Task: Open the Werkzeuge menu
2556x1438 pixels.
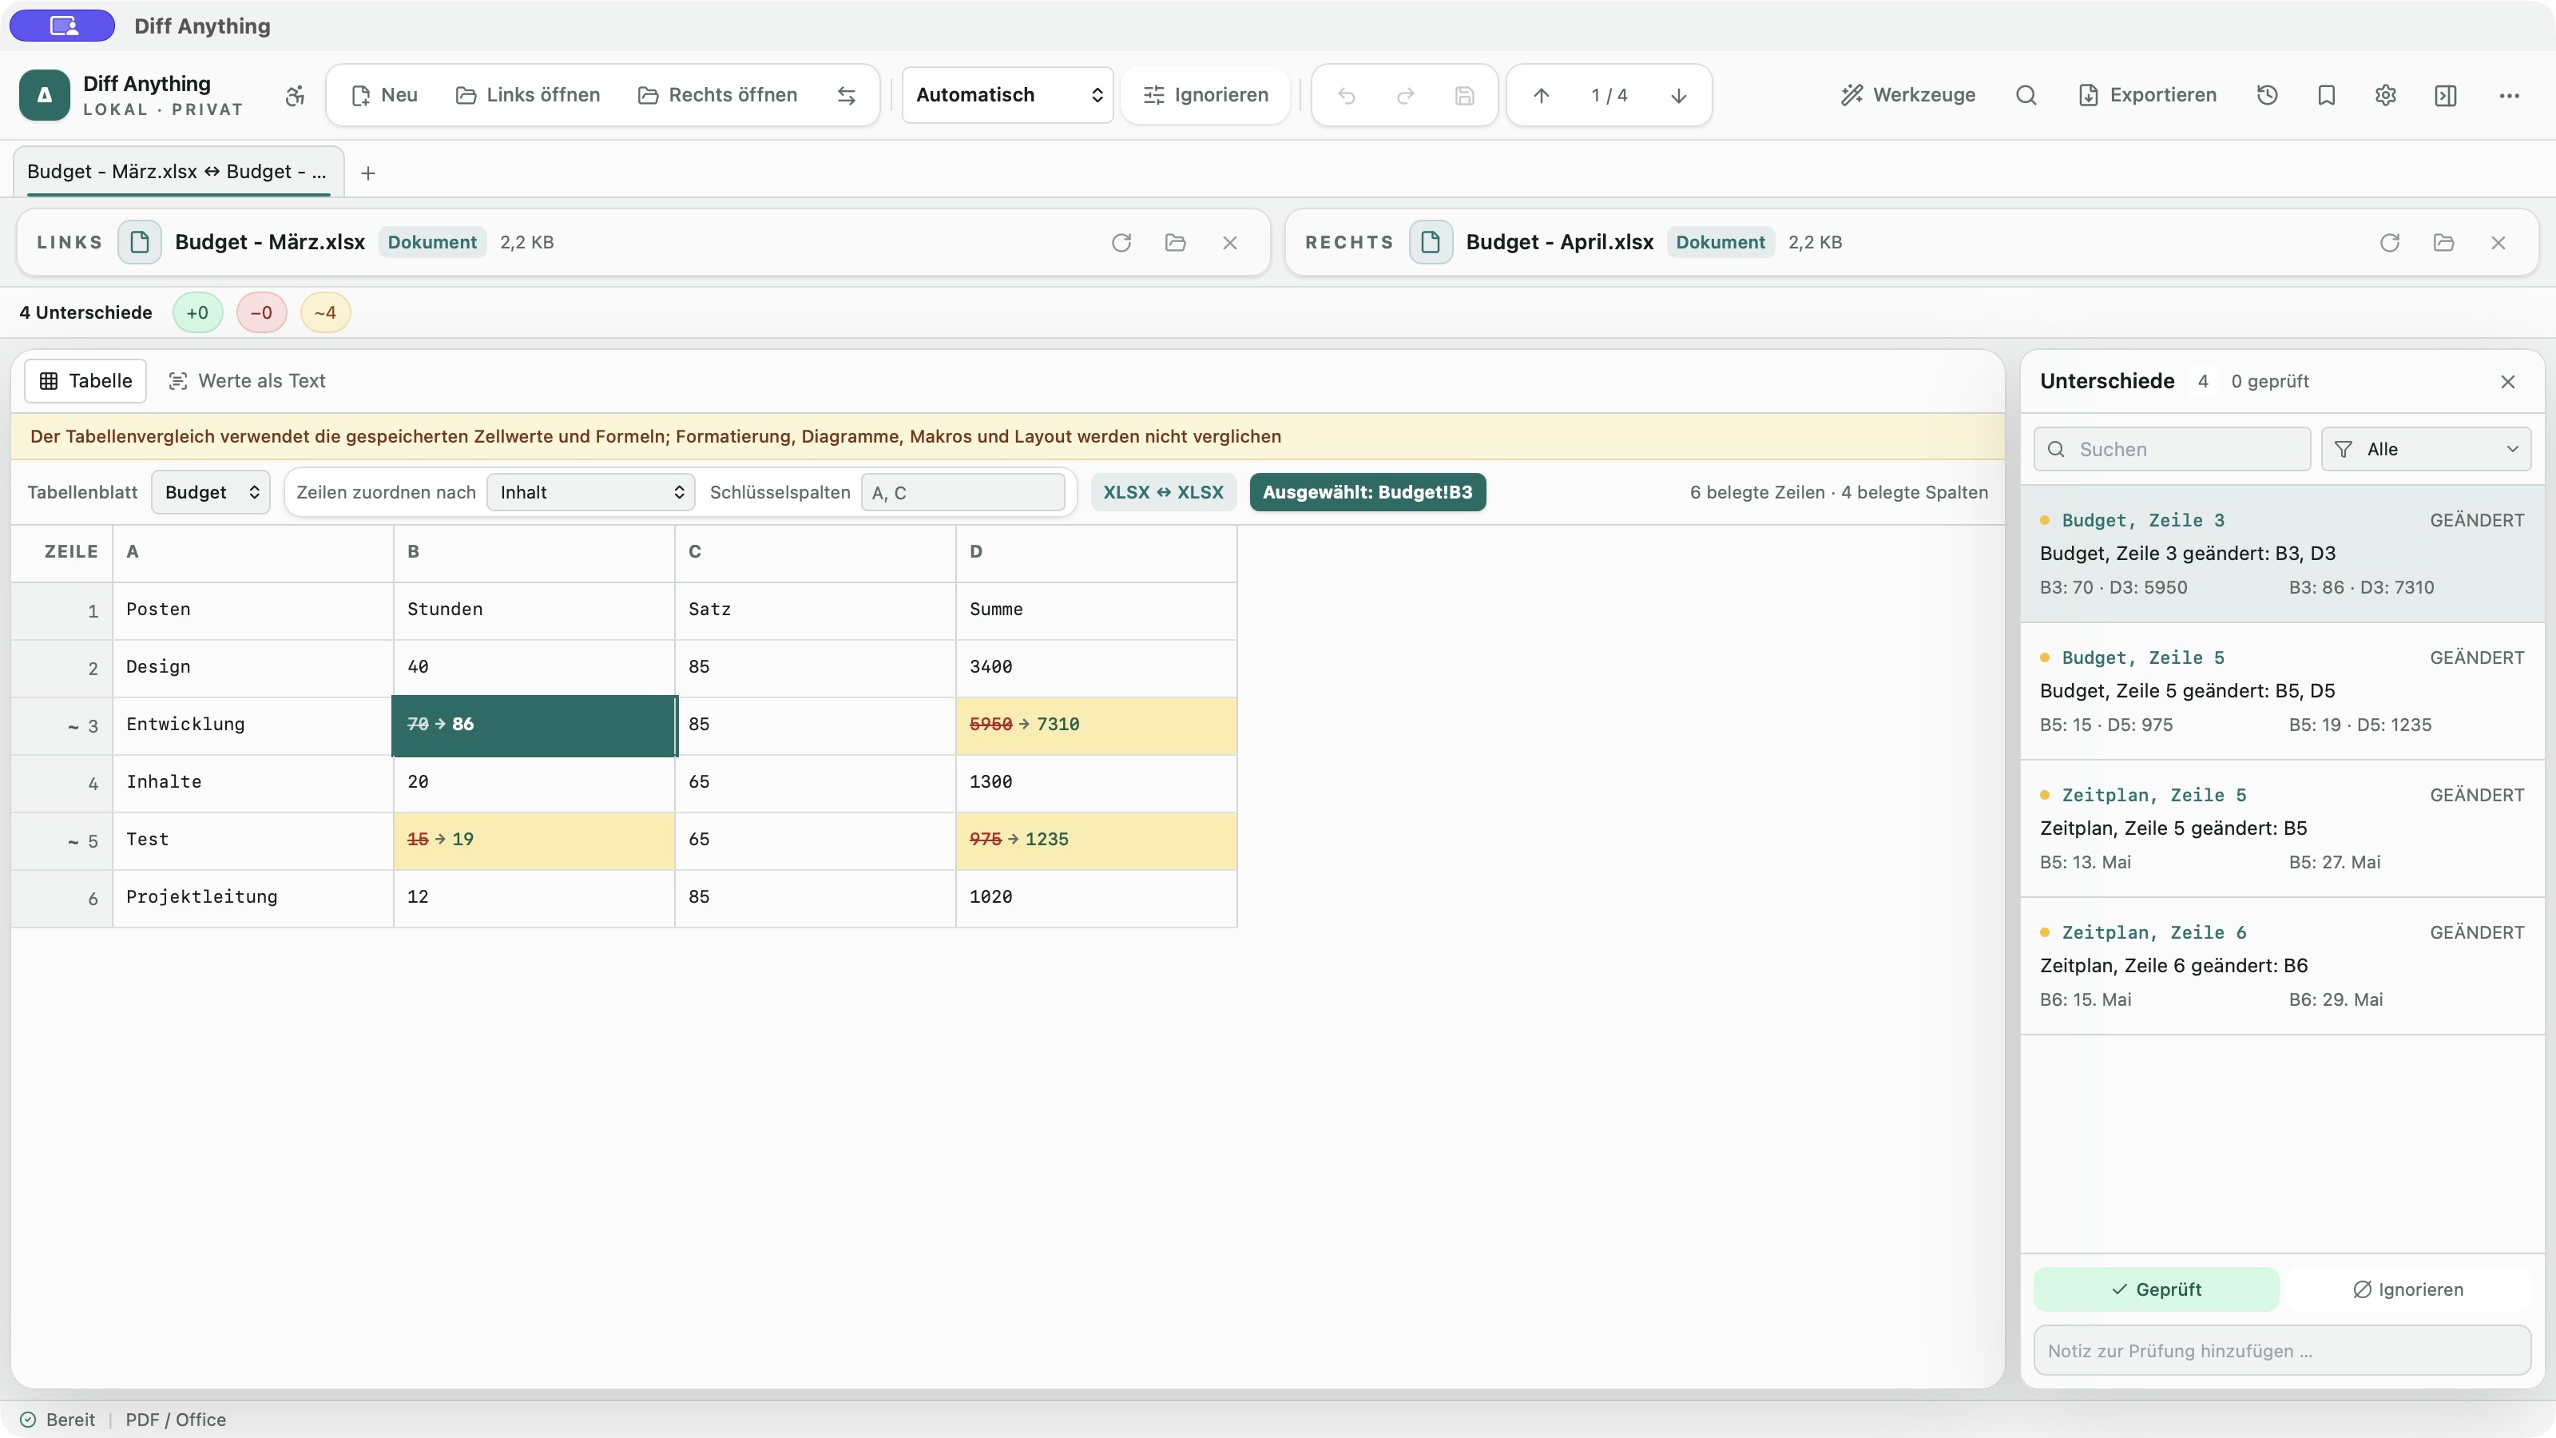Action: click(1908, 95)
